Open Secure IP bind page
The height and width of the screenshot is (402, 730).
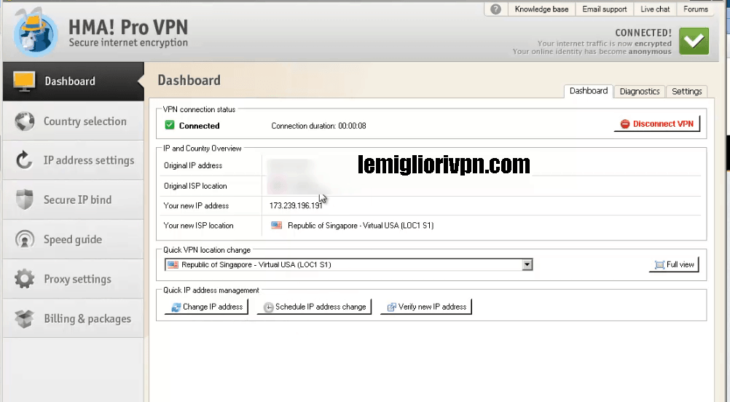coord(74,200)
